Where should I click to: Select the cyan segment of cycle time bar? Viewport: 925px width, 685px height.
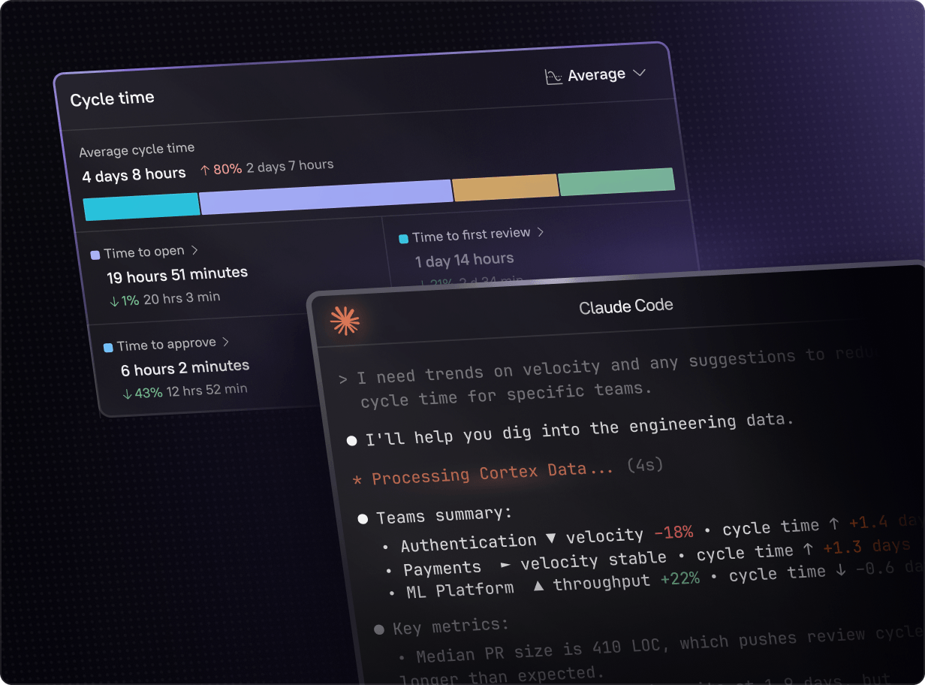pos(140,207)
